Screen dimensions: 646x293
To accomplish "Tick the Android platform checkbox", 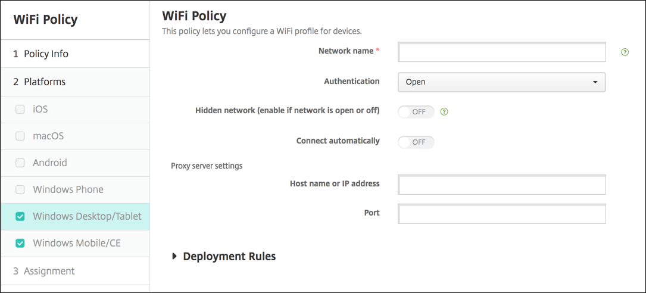I will pyautogui.click(x=20, y=163).
